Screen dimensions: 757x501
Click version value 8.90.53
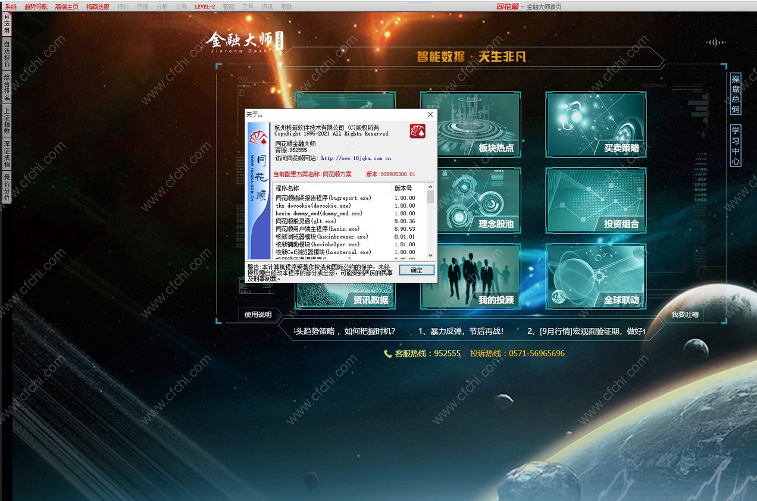click(405, 228)
